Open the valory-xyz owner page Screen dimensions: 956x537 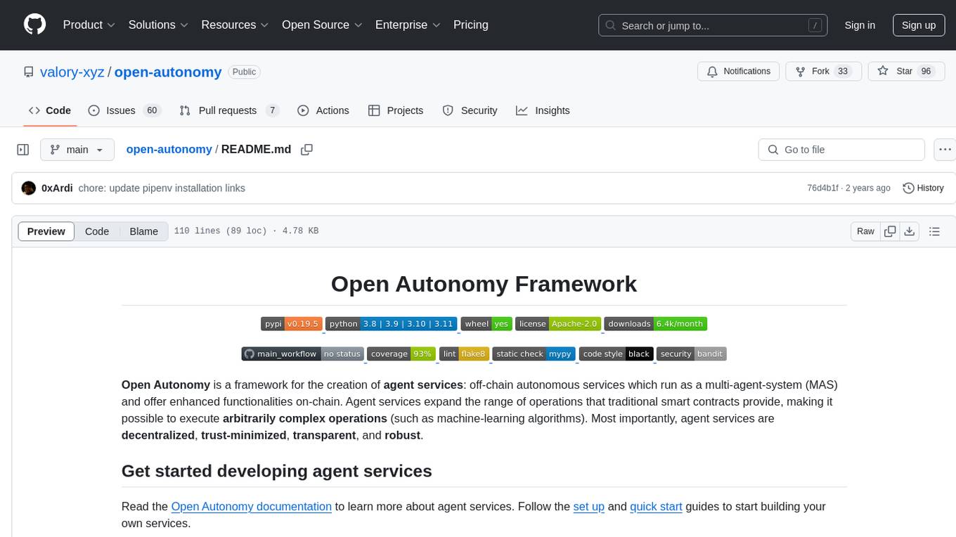pyautogui.click(x=72, y=72)
